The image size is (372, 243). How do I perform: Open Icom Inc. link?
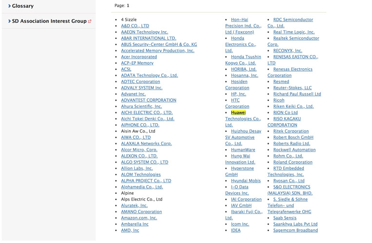240,224
